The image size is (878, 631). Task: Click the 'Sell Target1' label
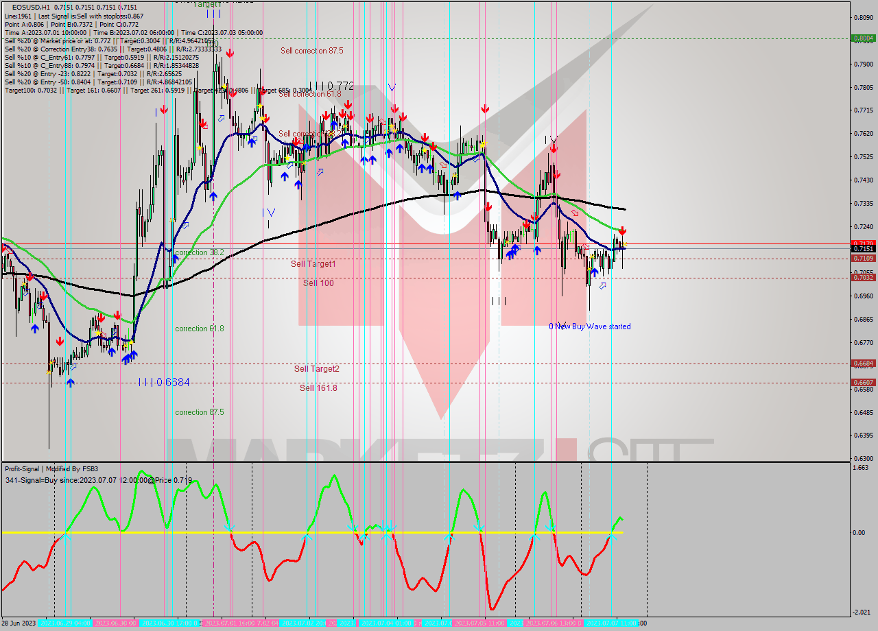pyautogui.click(x=313, y=263)
